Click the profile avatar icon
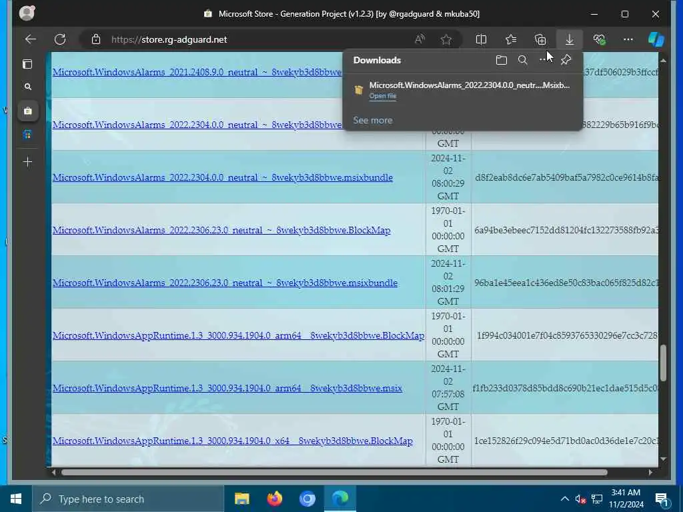683x512 pixels. (x=27, y=13)
